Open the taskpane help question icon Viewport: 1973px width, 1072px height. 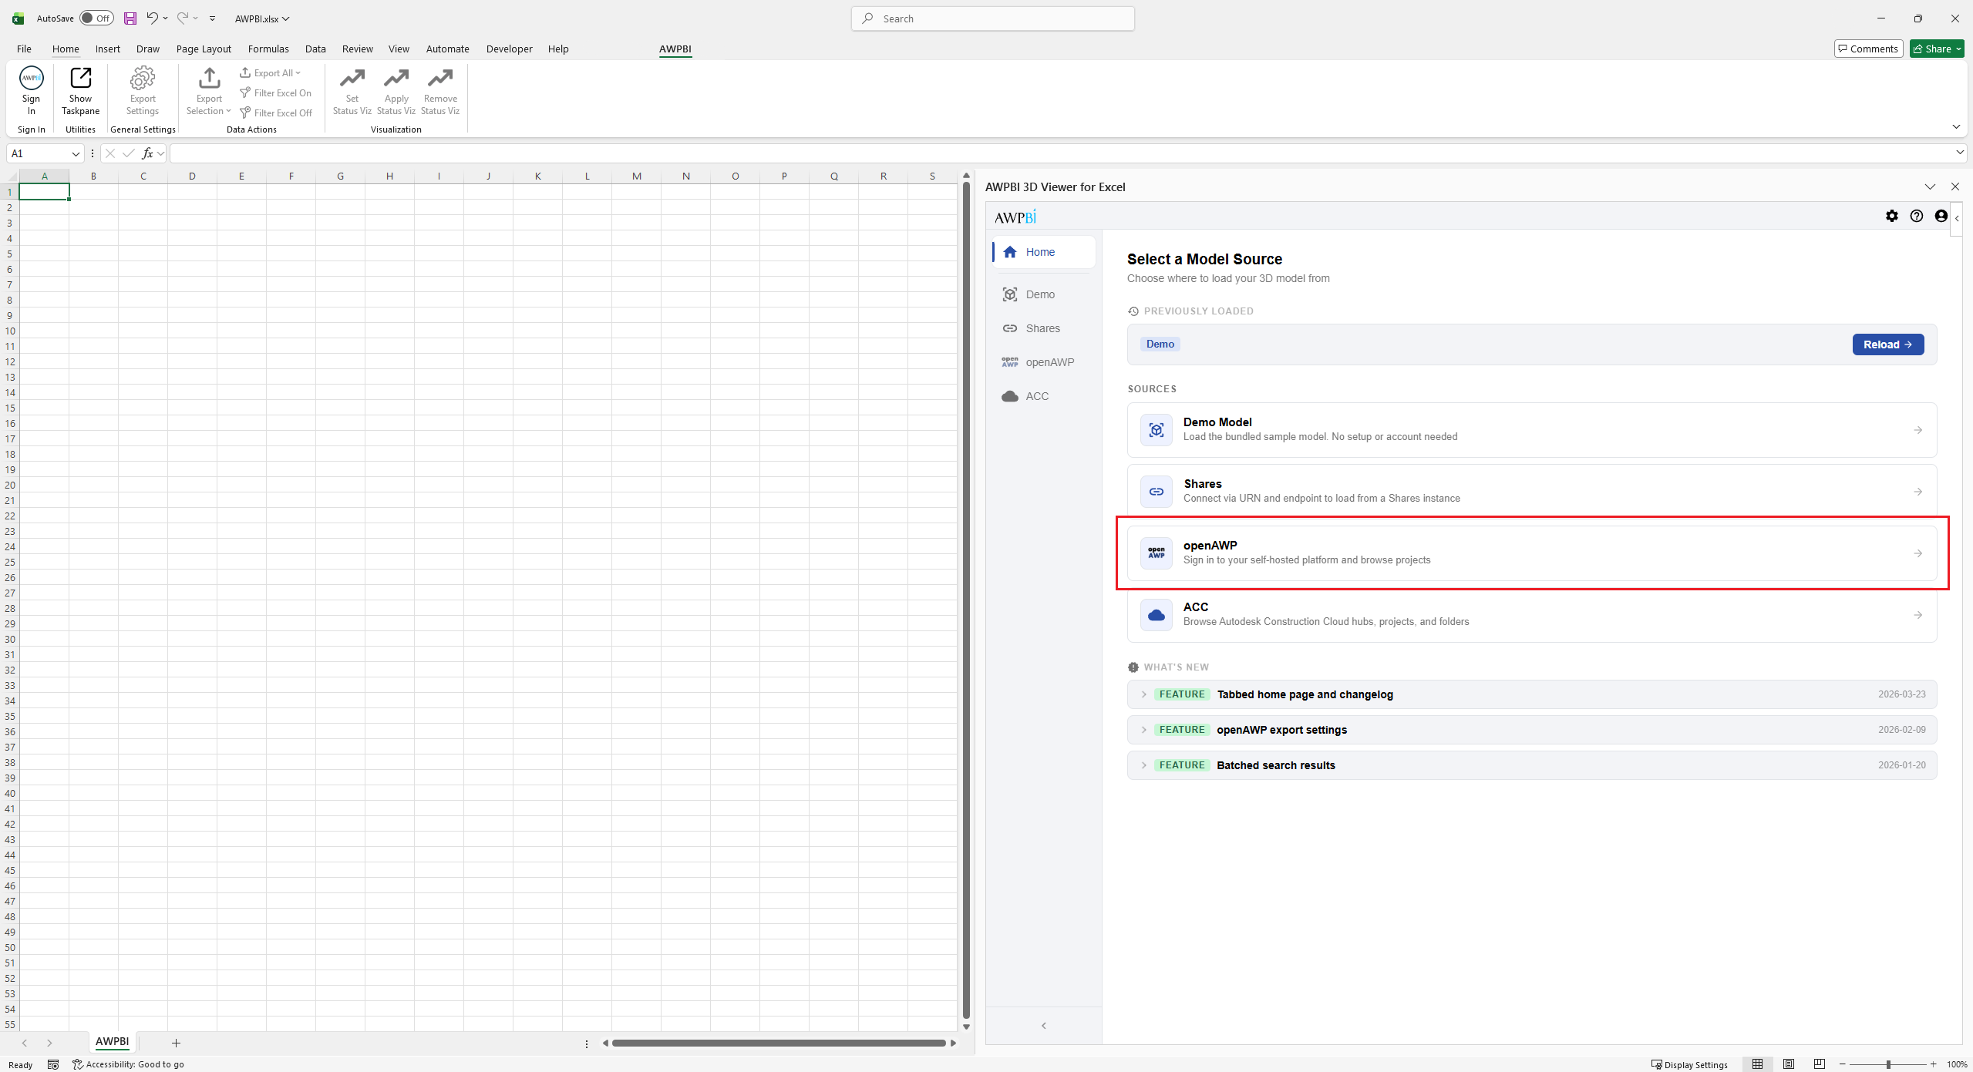1917,216
